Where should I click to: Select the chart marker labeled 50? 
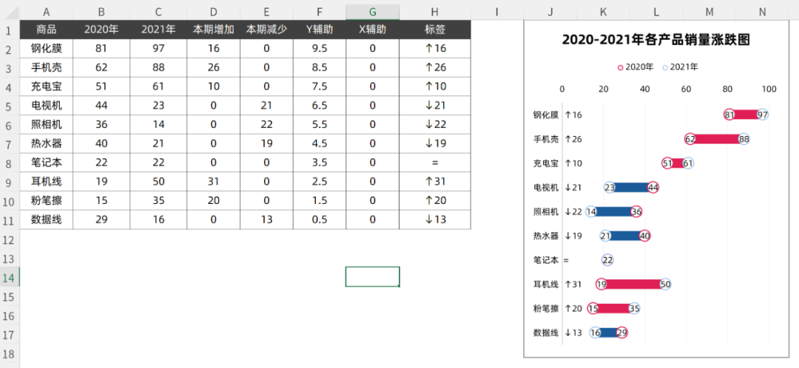click(665, 284)
